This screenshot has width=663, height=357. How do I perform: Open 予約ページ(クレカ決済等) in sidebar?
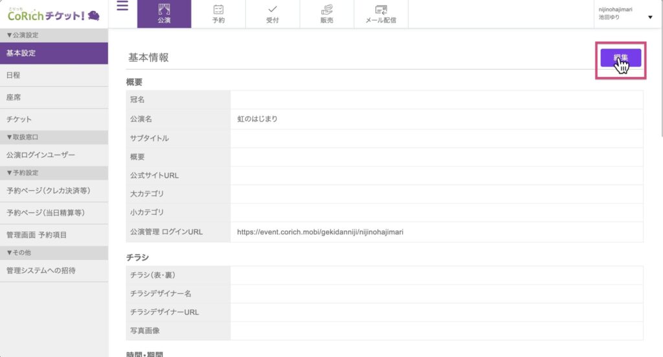coord(48,191)
